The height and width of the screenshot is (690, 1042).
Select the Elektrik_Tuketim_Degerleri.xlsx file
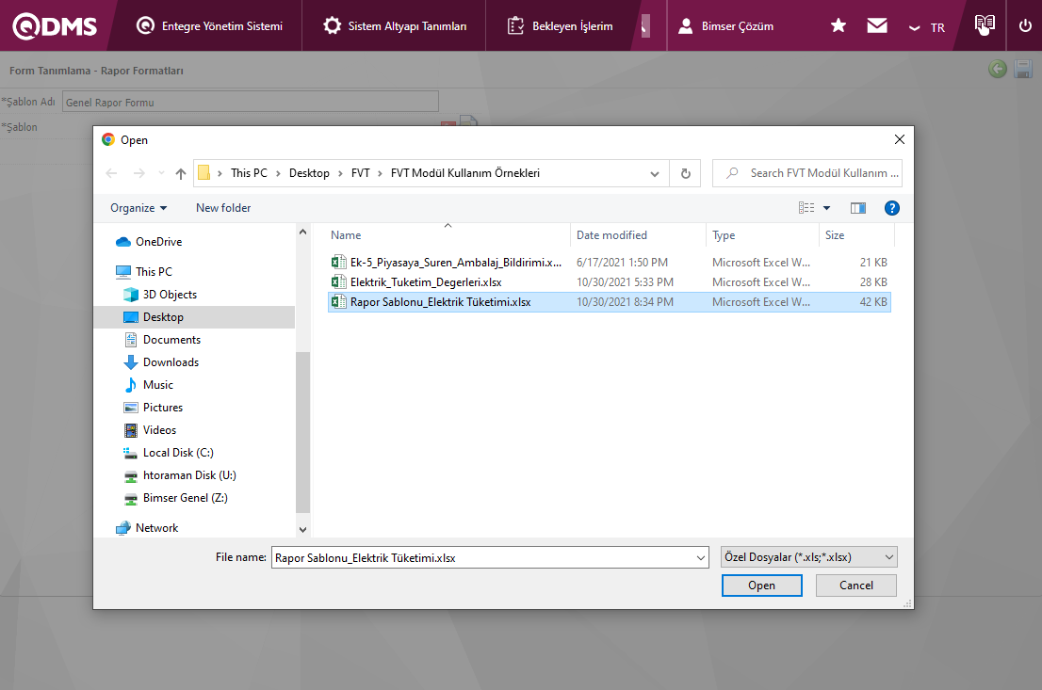425,282
